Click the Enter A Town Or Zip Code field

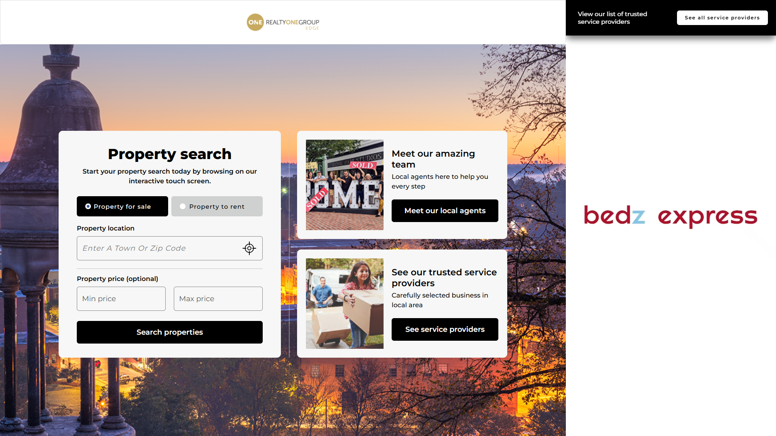point(170,248)
